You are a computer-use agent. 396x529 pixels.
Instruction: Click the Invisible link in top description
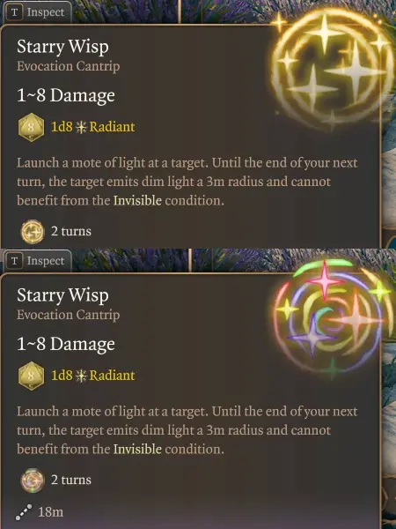(137, 201)
